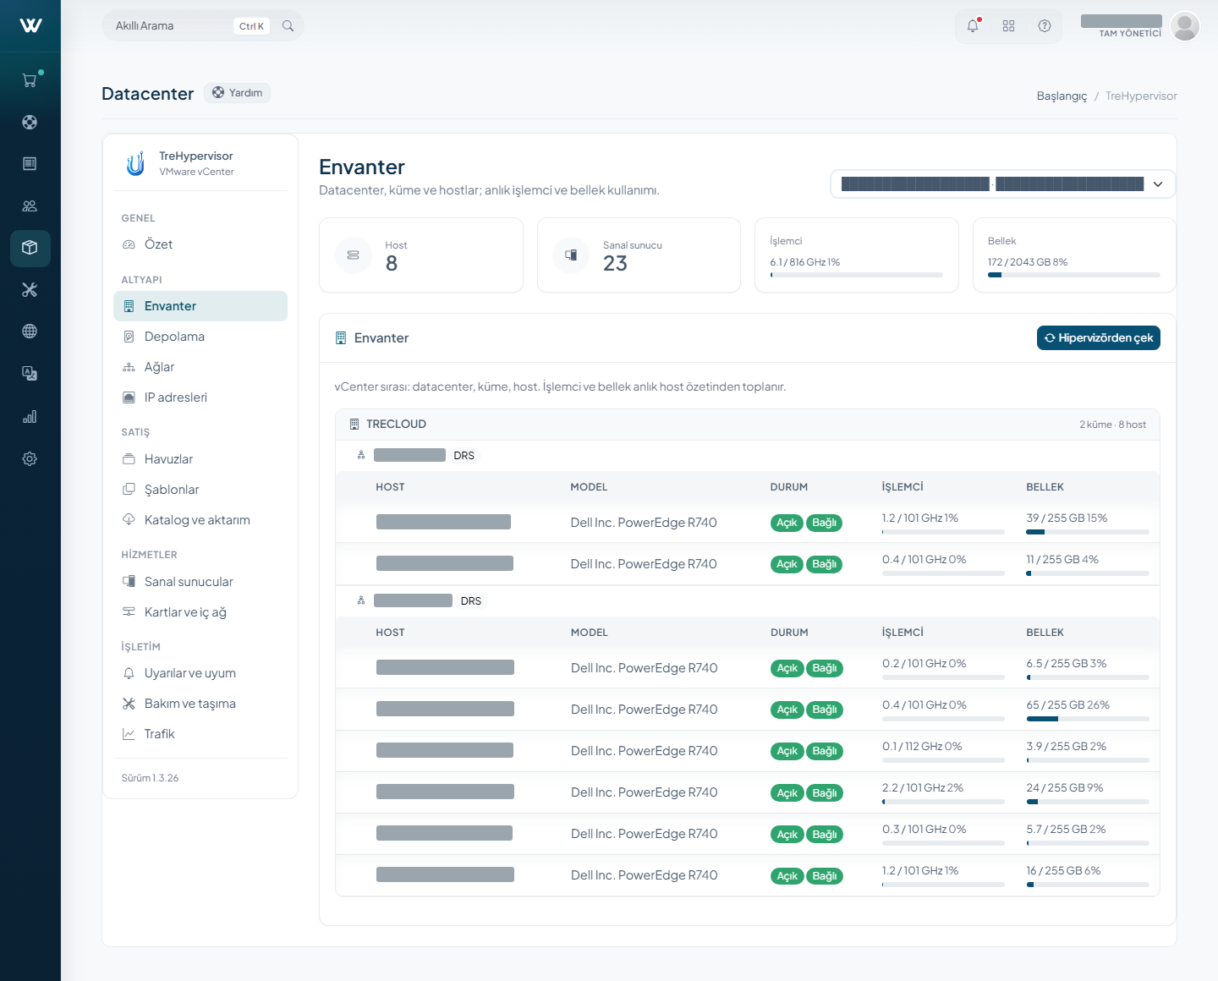Select Envanter in the side menu

(200, 306)
